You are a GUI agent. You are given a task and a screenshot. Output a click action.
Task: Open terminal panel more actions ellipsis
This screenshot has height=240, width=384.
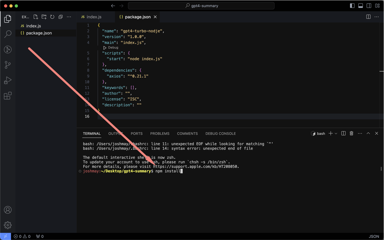pos(360,133)
